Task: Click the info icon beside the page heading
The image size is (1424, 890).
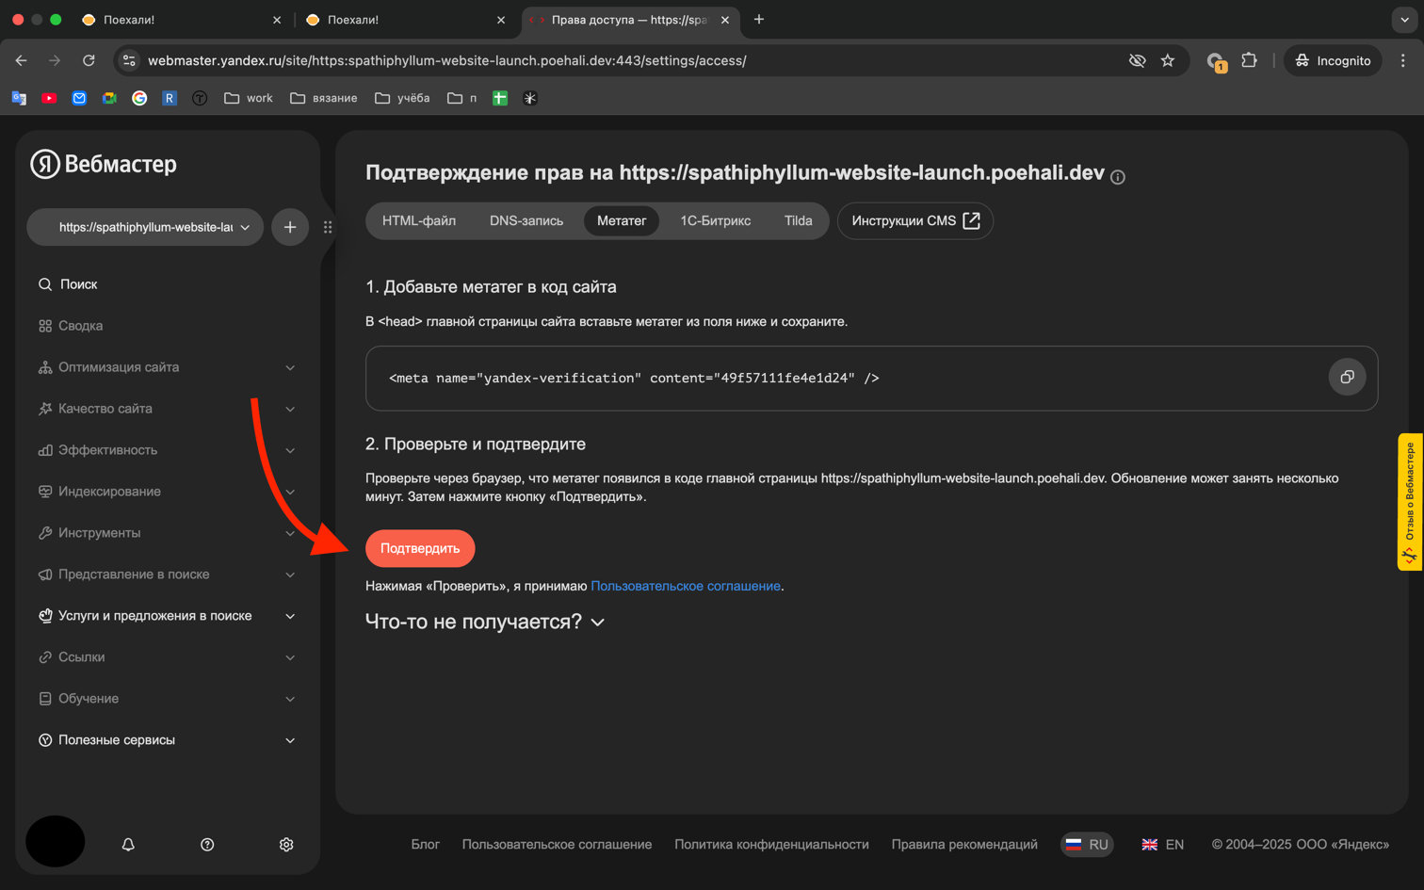Action: tap(1118, 175)
